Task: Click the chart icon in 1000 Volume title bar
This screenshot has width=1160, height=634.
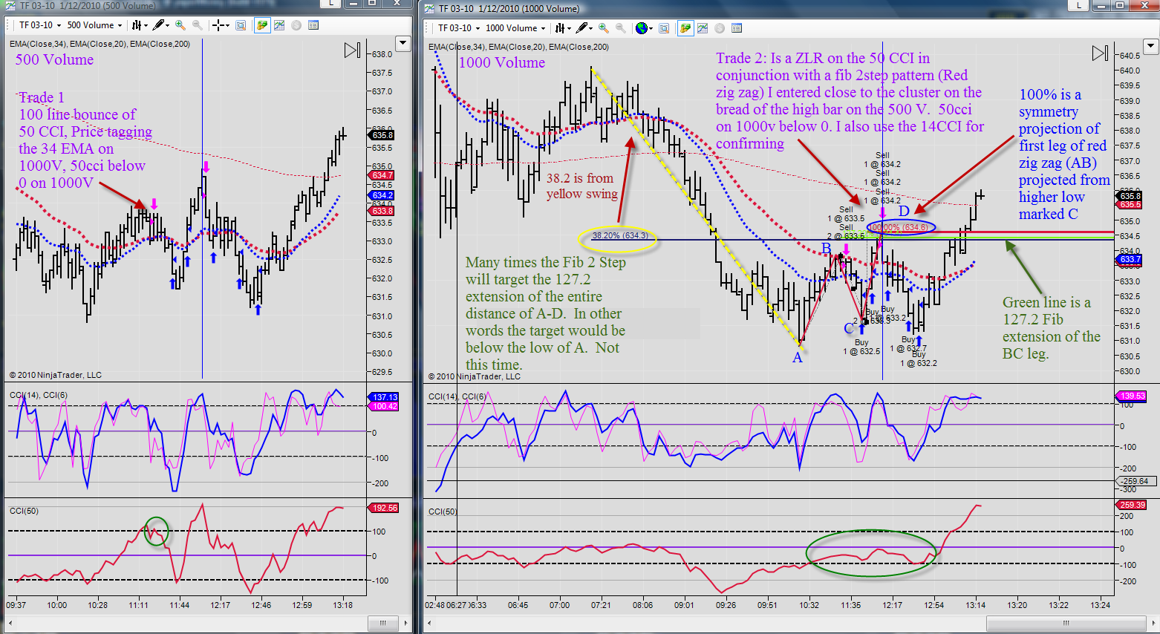Action: tap(429, 9)
